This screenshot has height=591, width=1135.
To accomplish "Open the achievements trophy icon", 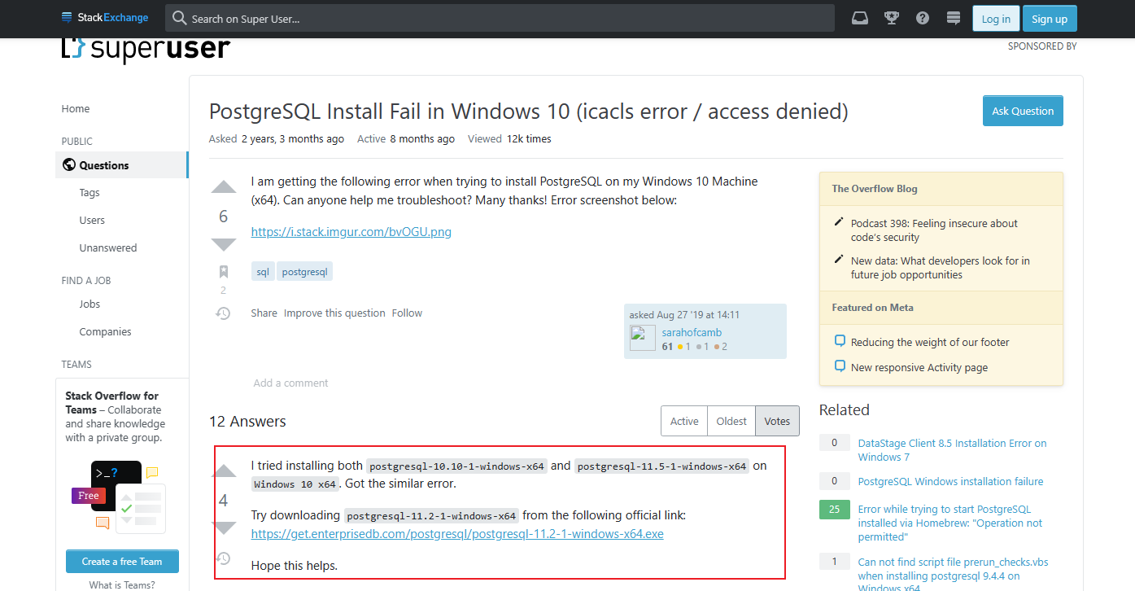I will point(891,17).
